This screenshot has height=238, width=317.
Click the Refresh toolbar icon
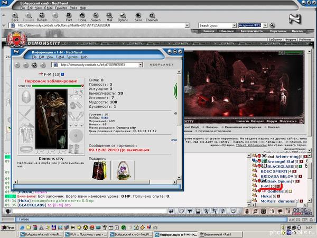[42, 17]
